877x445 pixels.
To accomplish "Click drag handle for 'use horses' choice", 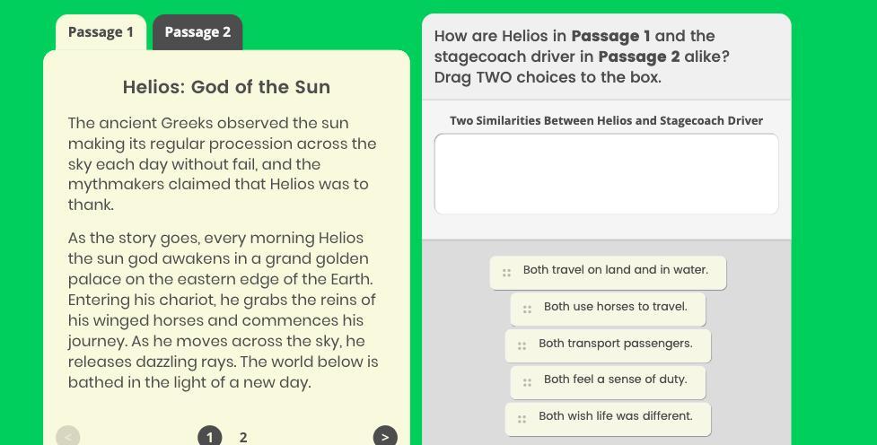I will (x=527, y=309).
